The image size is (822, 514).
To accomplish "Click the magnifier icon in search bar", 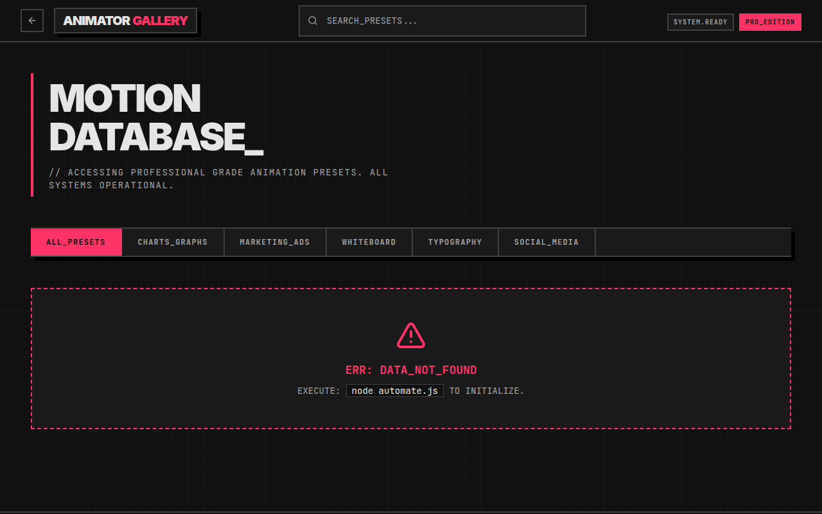I will [x=313, y=21].
